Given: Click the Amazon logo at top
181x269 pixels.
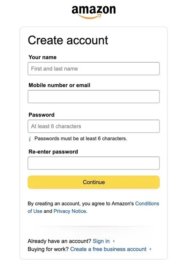Looking at the screenshot, I should click(x=93, y=12).
